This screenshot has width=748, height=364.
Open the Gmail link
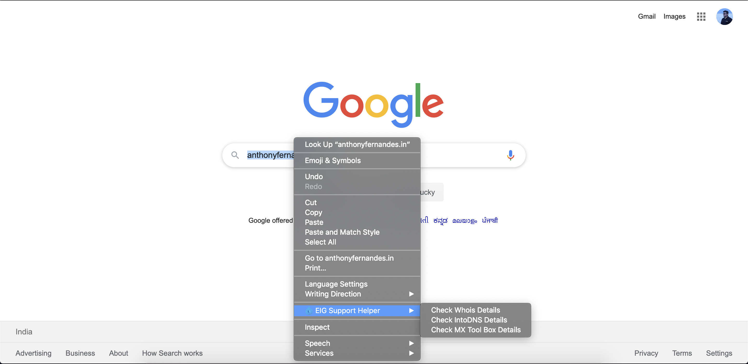646,17
